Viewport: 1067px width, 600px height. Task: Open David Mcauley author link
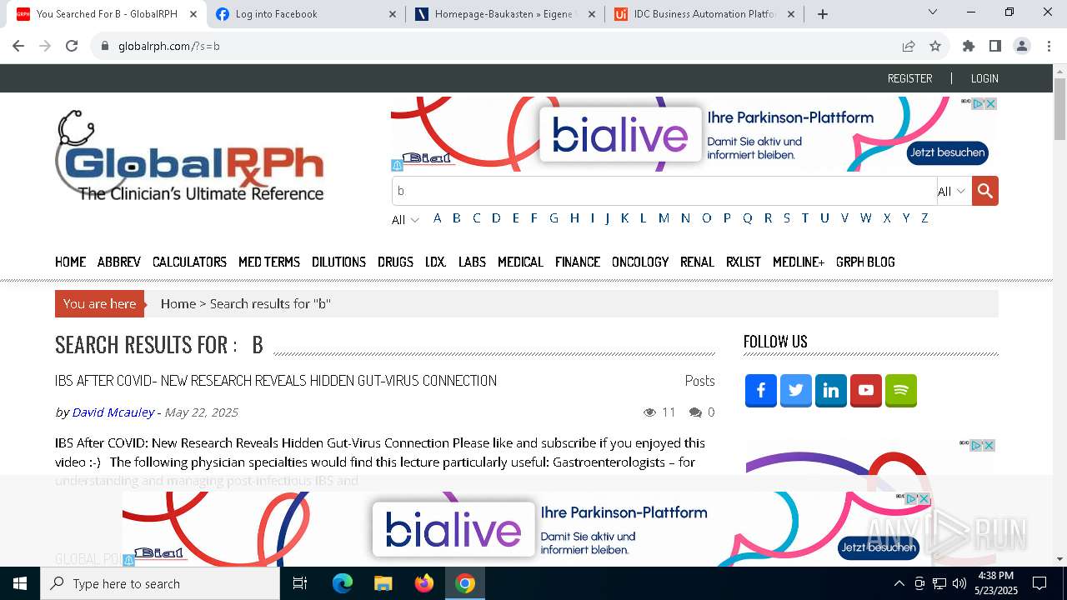tap(113, 412)
